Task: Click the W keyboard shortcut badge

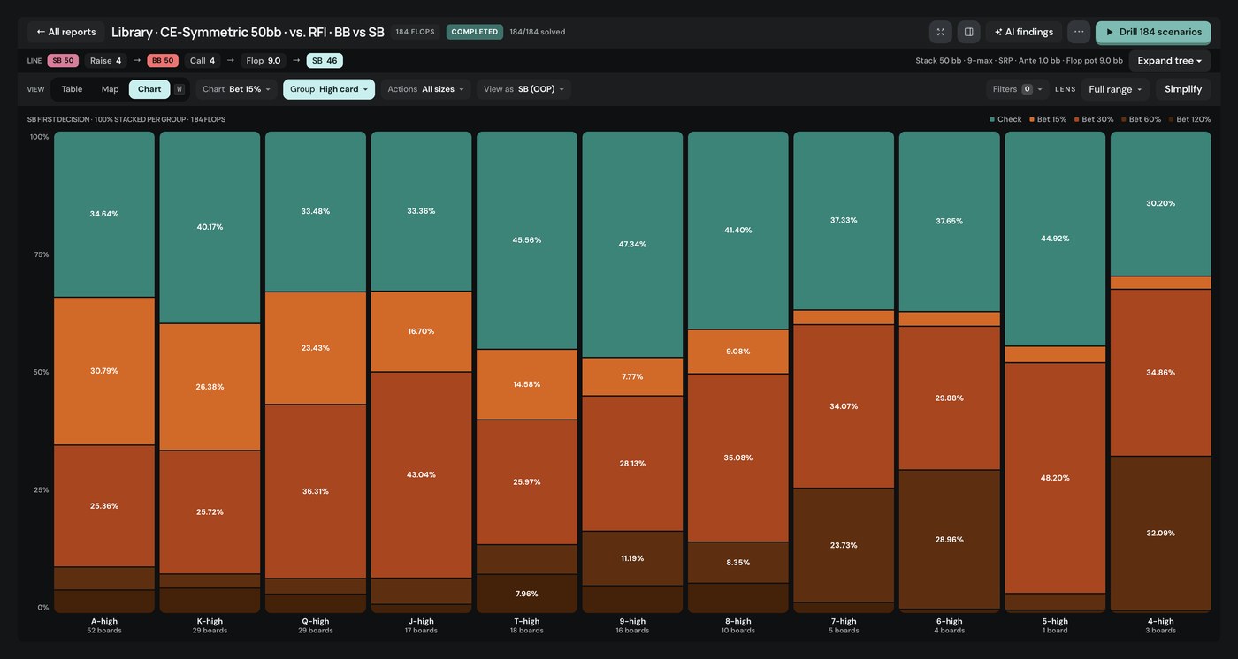Action: point(180,89)
